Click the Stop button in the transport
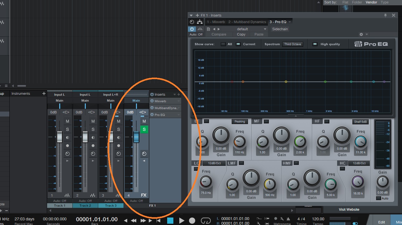The width and height of the screenshot is (402, 225). [170, 221]
